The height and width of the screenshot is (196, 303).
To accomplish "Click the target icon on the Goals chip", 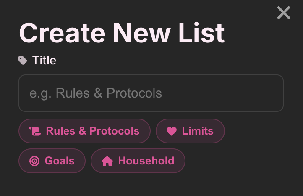I will coord(34,161).
